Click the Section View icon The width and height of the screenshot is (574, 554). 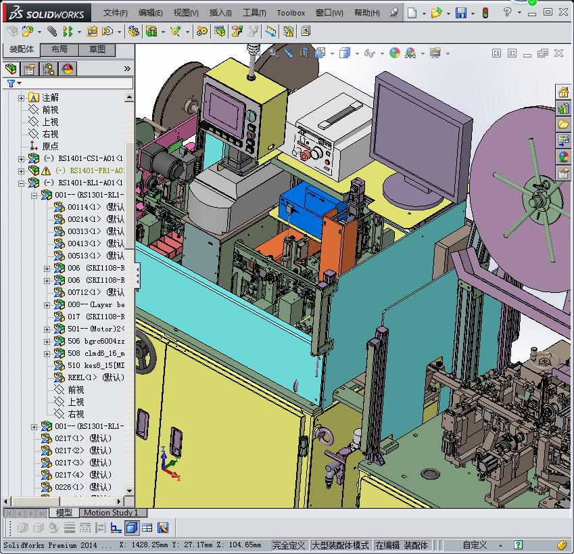pos(304,53)
